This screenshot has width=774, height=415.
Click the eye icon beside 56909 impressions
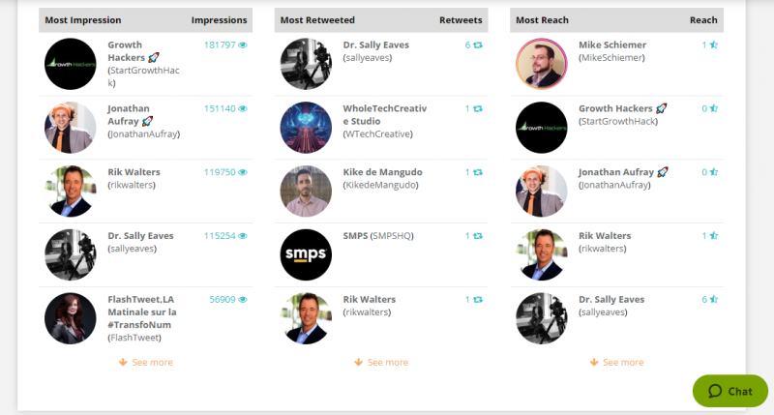click(x=243, y=300)
